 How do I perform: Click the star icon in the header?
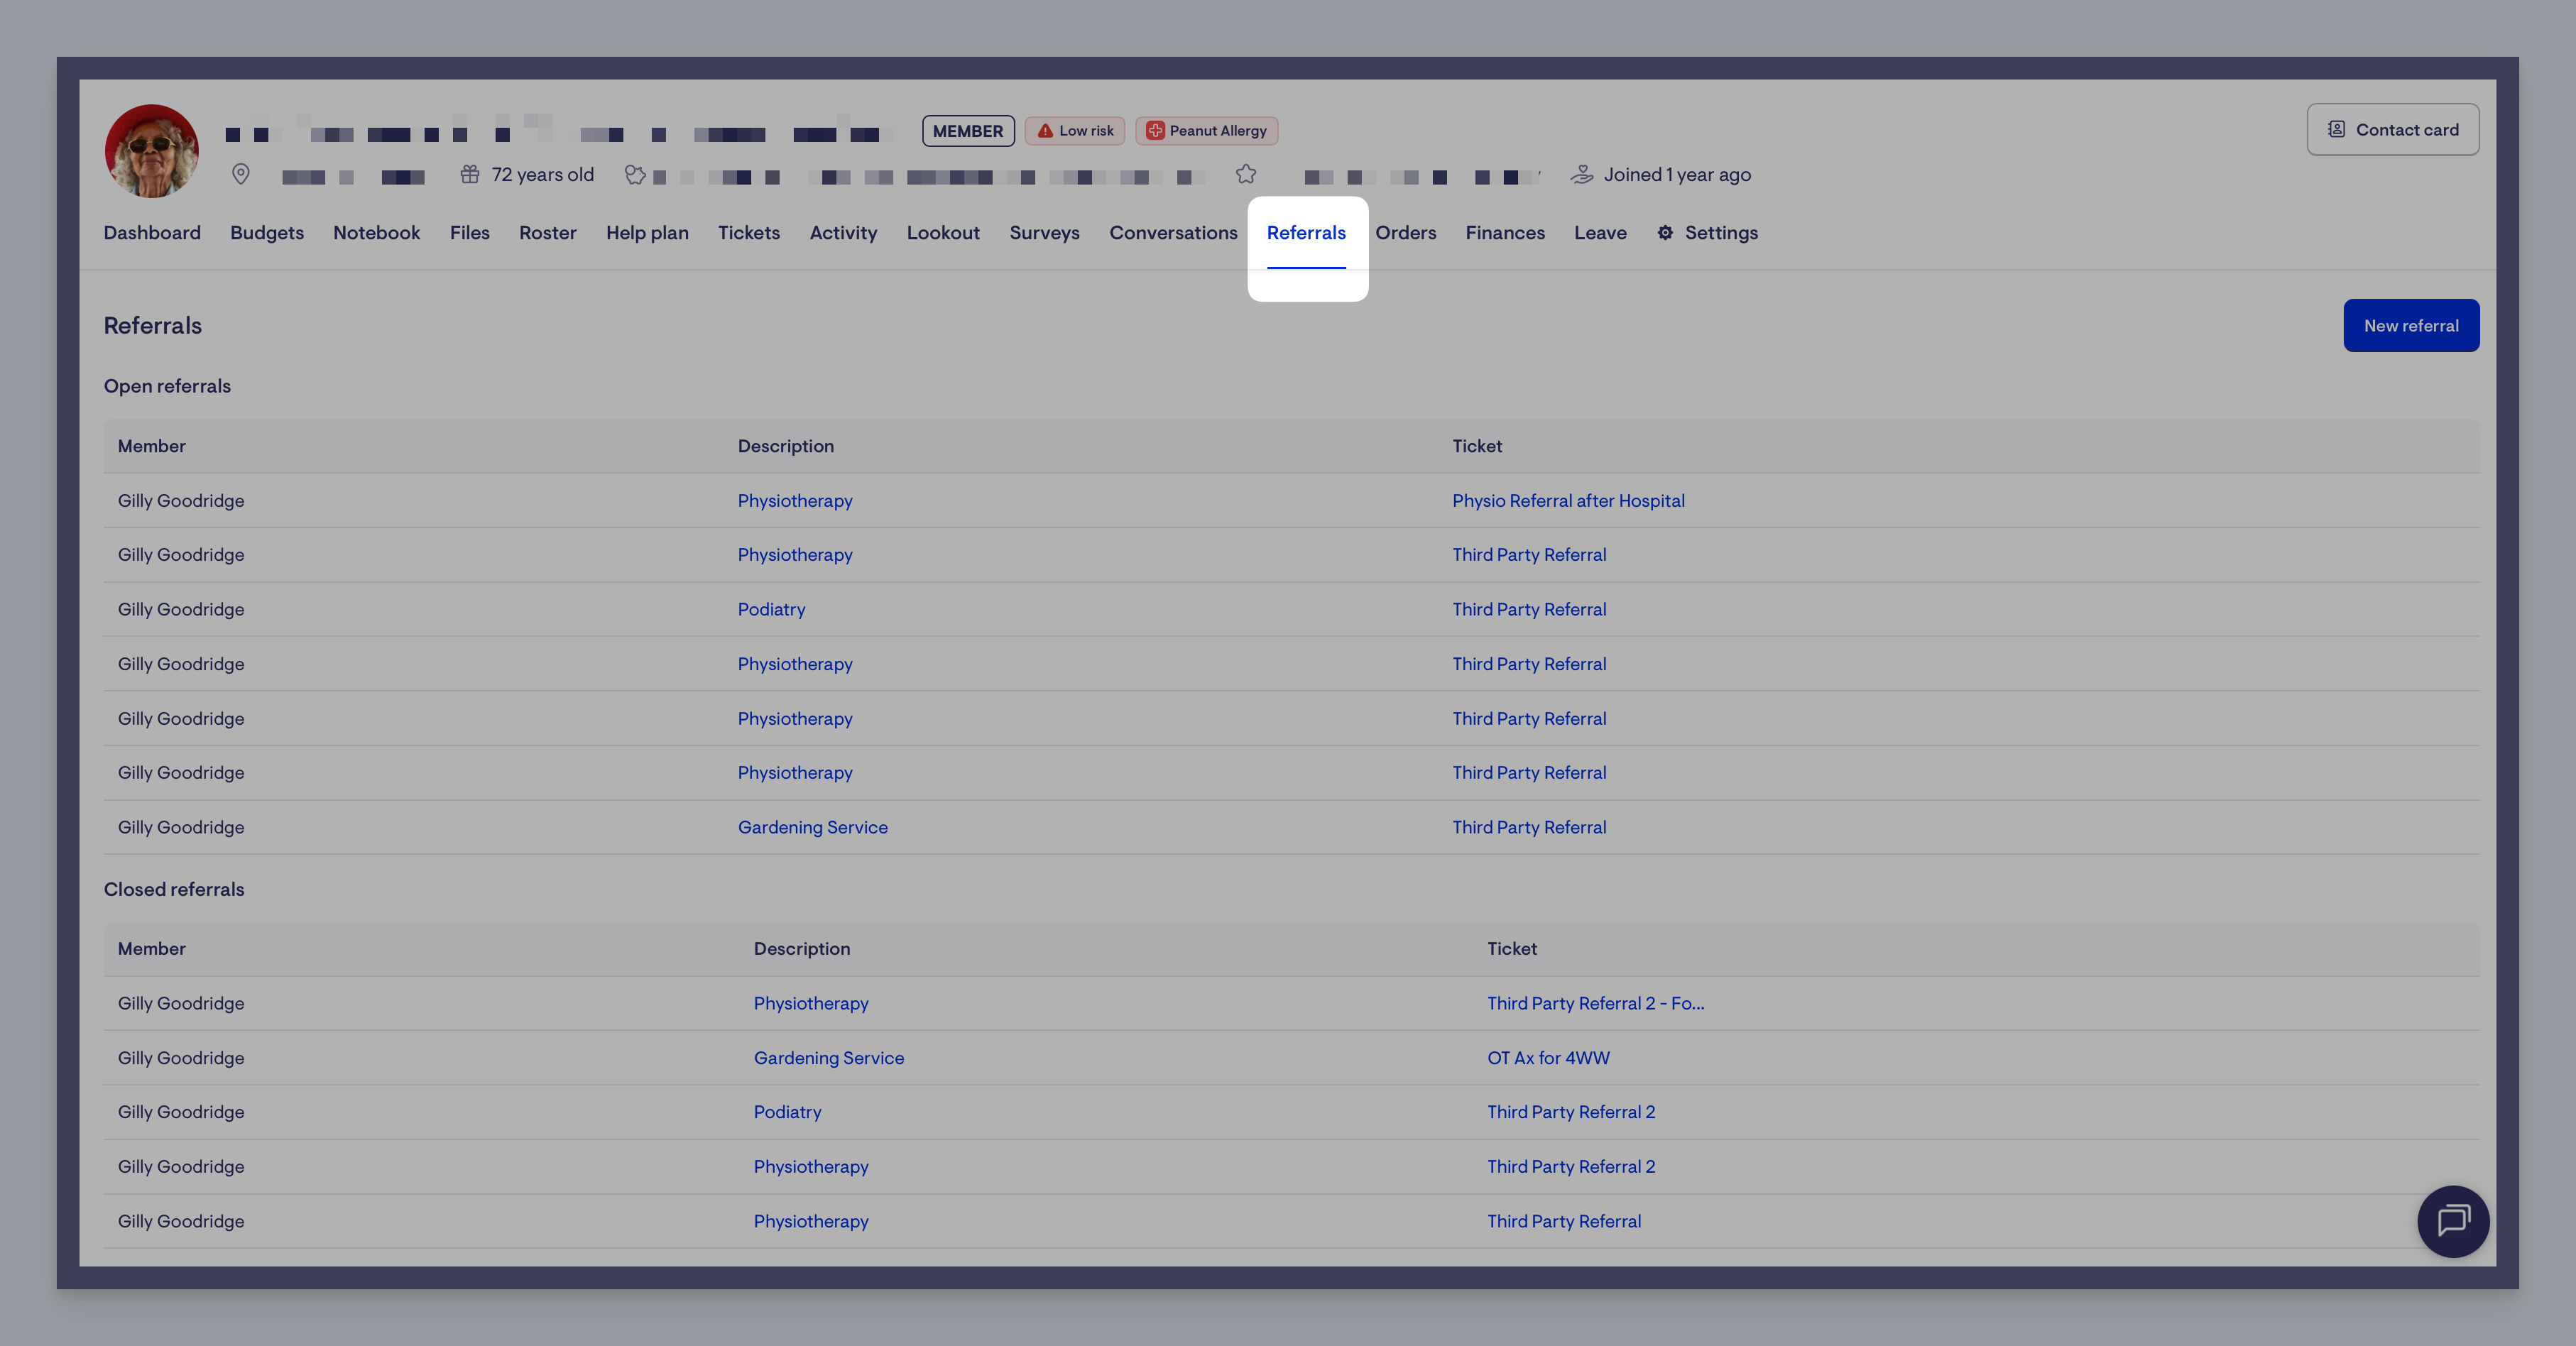pyautogui.click(x=1245, y=175)
